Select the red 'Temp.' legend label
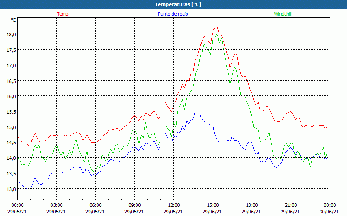 click(x=63, y=14)
